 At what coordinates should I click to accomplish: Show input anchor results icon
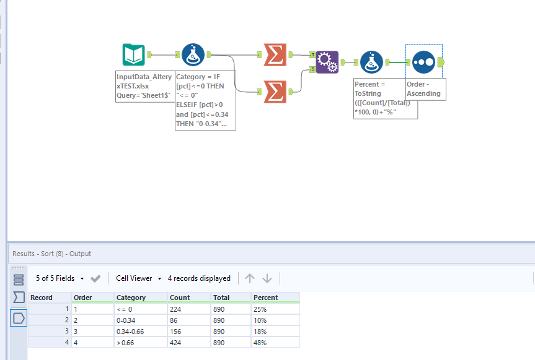pyautogui.click(x=19, y=298)
